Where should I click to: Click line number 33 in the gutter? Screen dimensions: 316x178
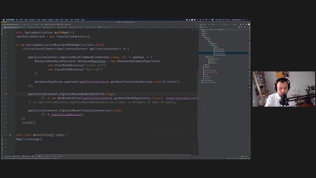5,94
